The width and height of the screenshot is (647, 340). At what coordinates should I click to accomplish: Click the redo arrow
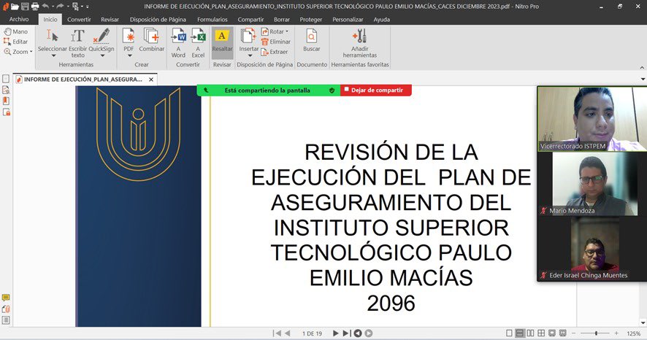click(60, 6)
